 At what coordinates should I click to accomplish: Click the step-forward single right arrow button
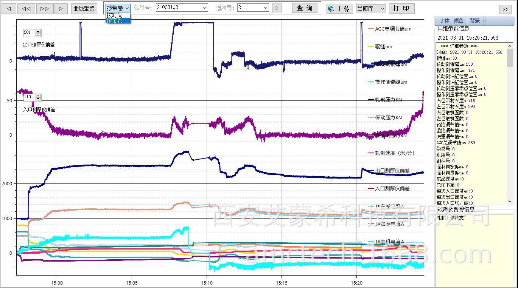point(61,9)
